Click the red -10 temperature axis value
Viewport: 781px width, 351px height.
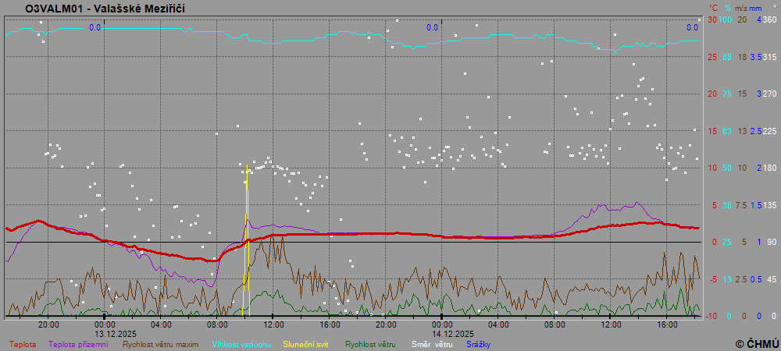click(x=711, y=316)
